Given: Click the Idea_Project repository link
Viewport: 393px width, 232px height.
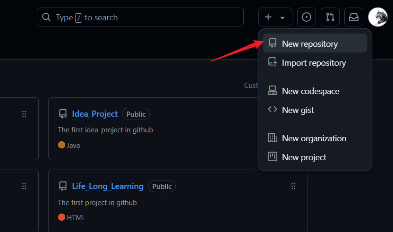Looking at the screenshot, I should (x=95, y=114).
